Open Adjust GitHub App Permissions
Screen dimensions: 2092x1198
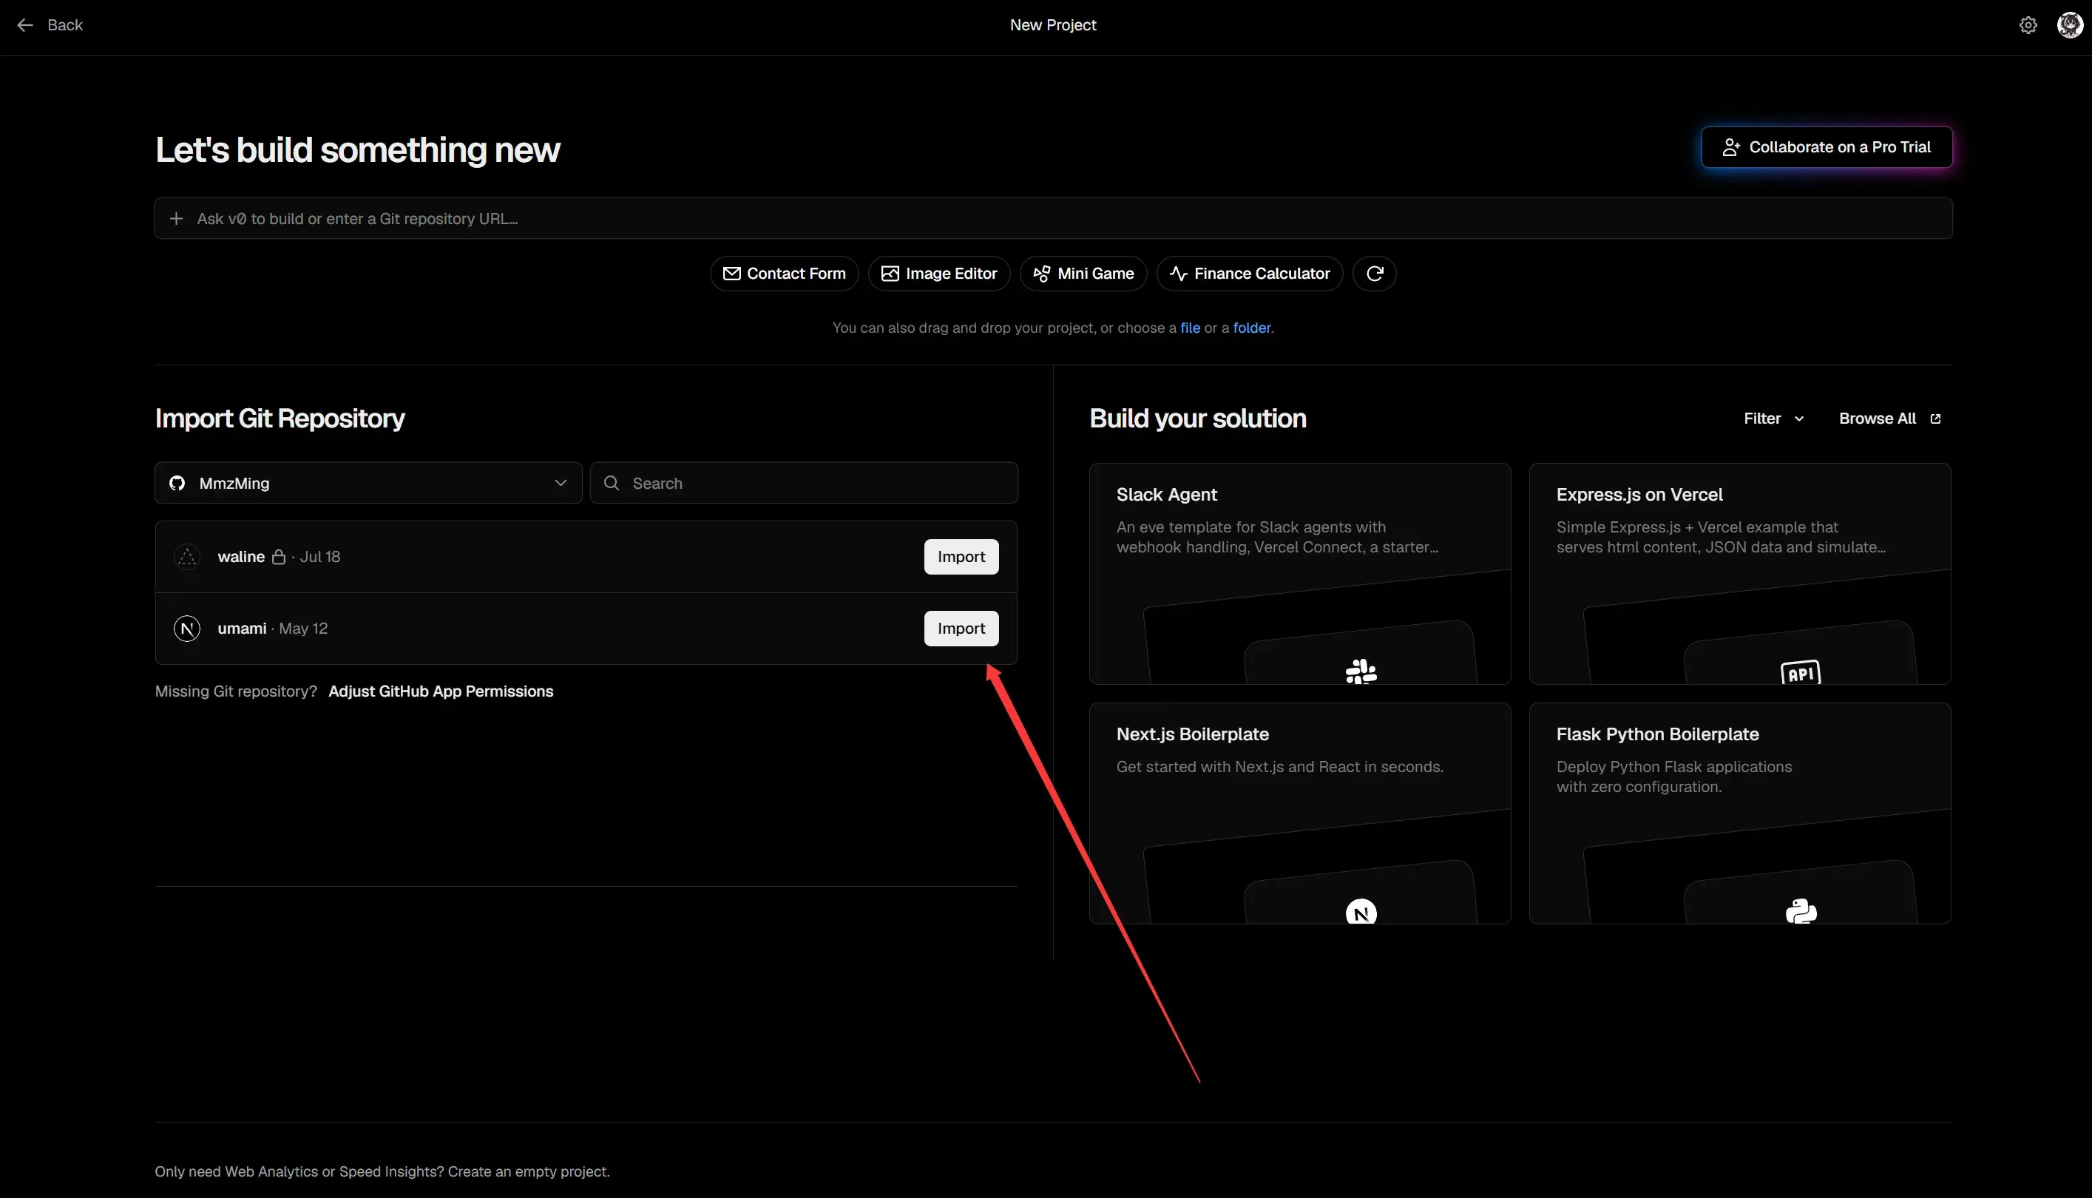[x=441, y=692]
